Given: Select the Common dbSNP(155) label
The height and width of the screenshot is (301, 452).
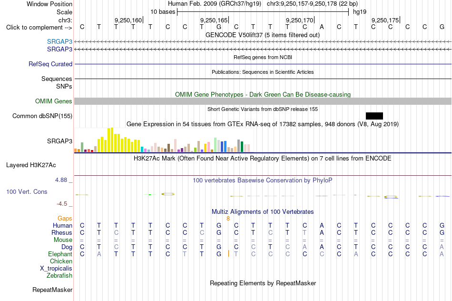Looking at the screenshot, I should point(42,116).
